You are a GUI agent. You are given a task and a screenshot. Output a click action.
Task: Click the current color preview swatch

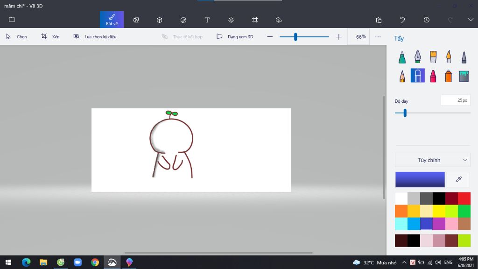tap(420, 179)
